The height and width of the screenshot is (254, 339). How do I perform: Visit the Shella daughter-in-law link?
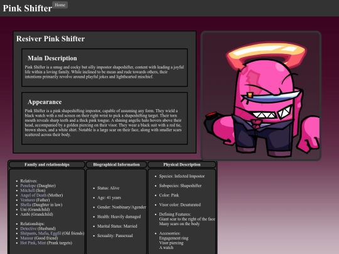tap(26, 204)
